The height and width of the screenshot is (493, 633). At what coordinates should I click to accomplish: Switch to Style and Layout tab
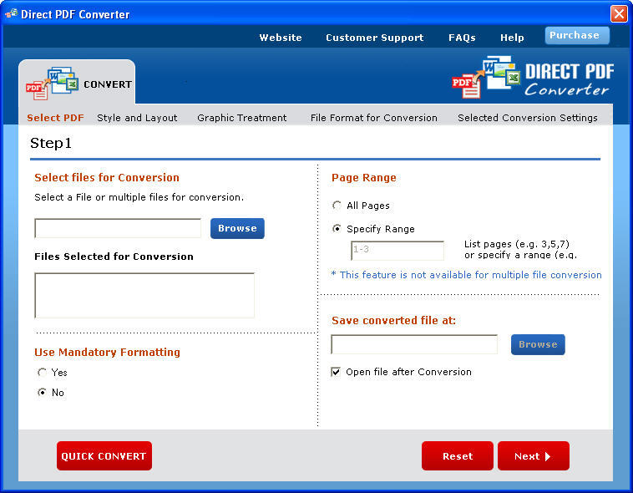tap(137, 118)
